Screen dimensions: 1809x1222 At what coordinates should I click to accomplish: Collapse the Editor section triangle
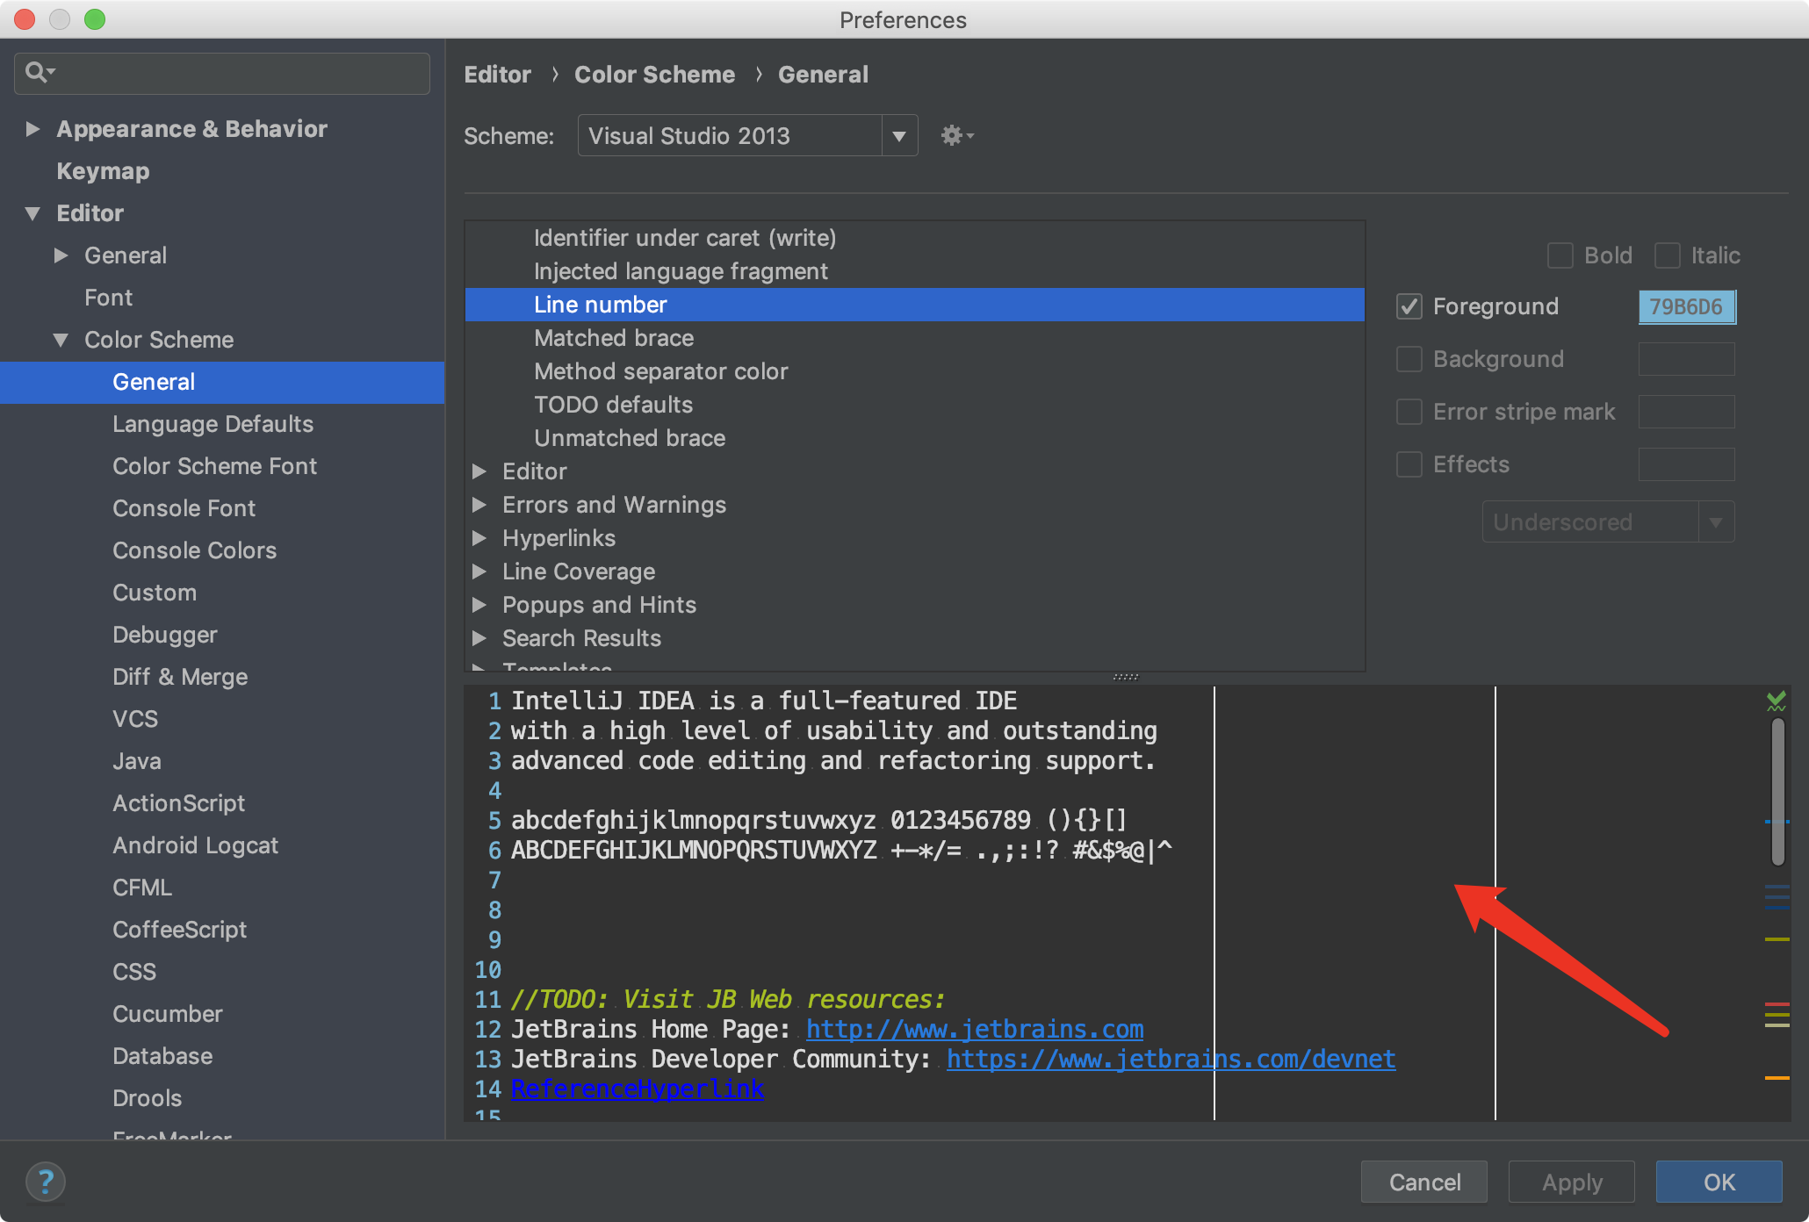coord(33,213)
